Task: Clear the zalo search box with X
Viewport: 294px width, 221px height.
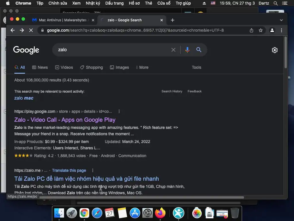Action: click(173, 50)
